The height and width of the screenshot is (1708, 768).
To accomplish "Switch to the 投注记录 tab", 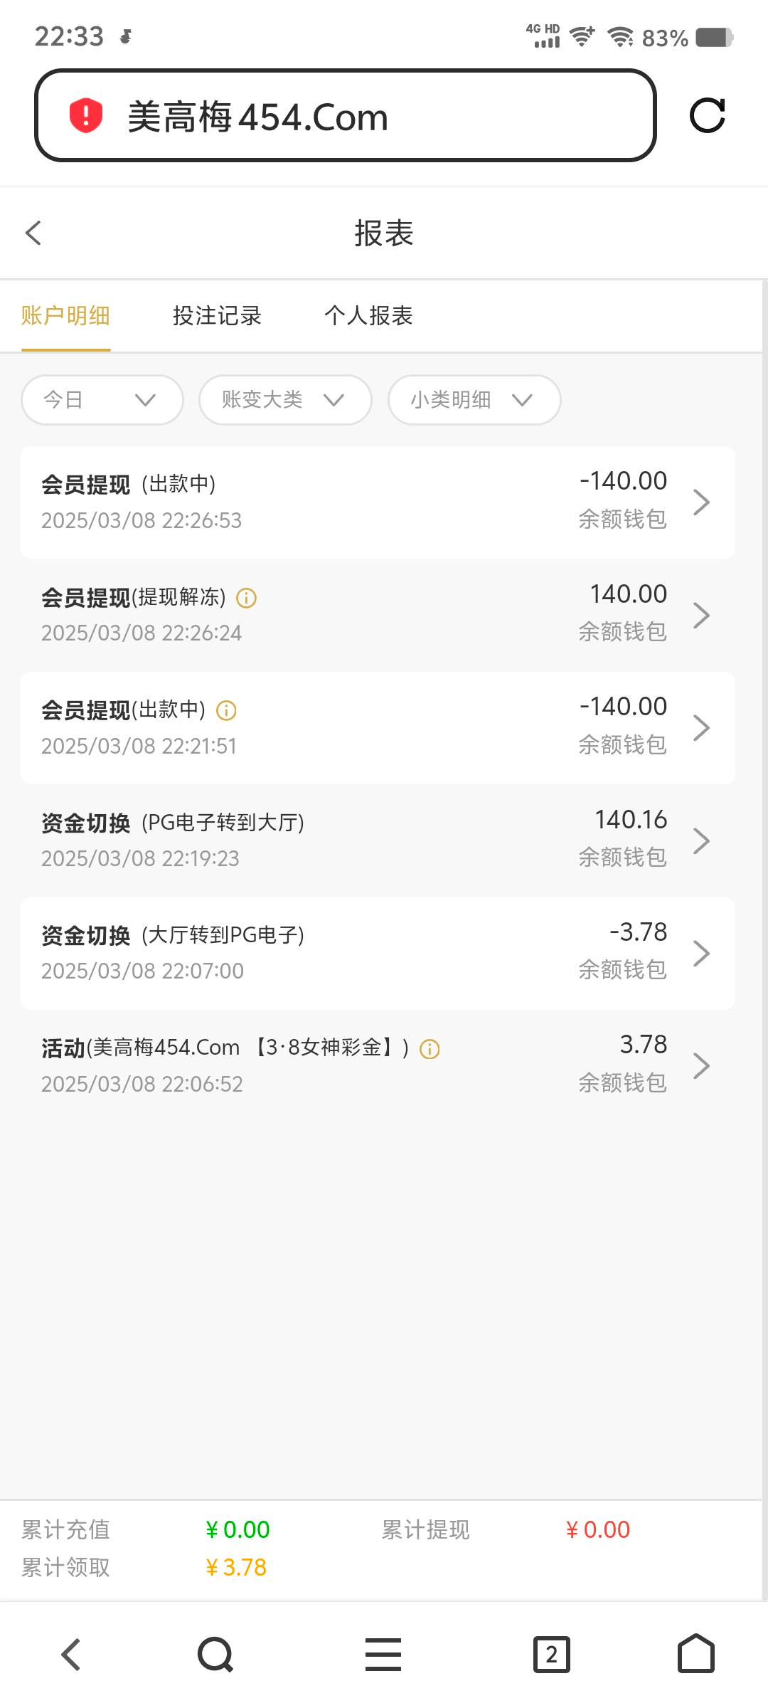I will [217, 315].
